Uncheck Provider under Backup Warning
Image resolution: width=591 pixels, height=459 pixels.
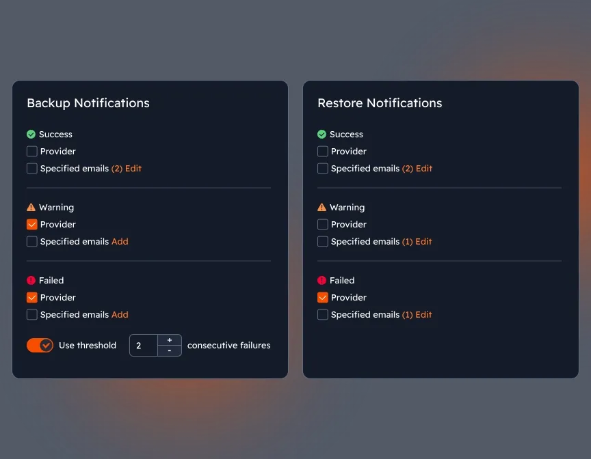[31, 224]
